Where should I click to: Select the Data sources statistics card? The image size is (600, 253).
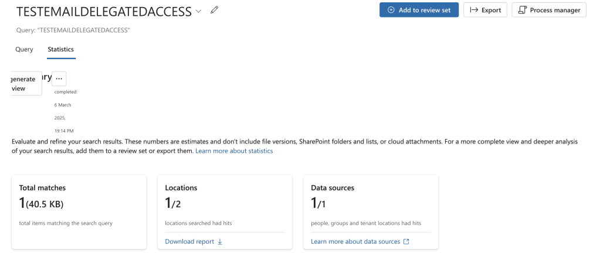[370, 205]
